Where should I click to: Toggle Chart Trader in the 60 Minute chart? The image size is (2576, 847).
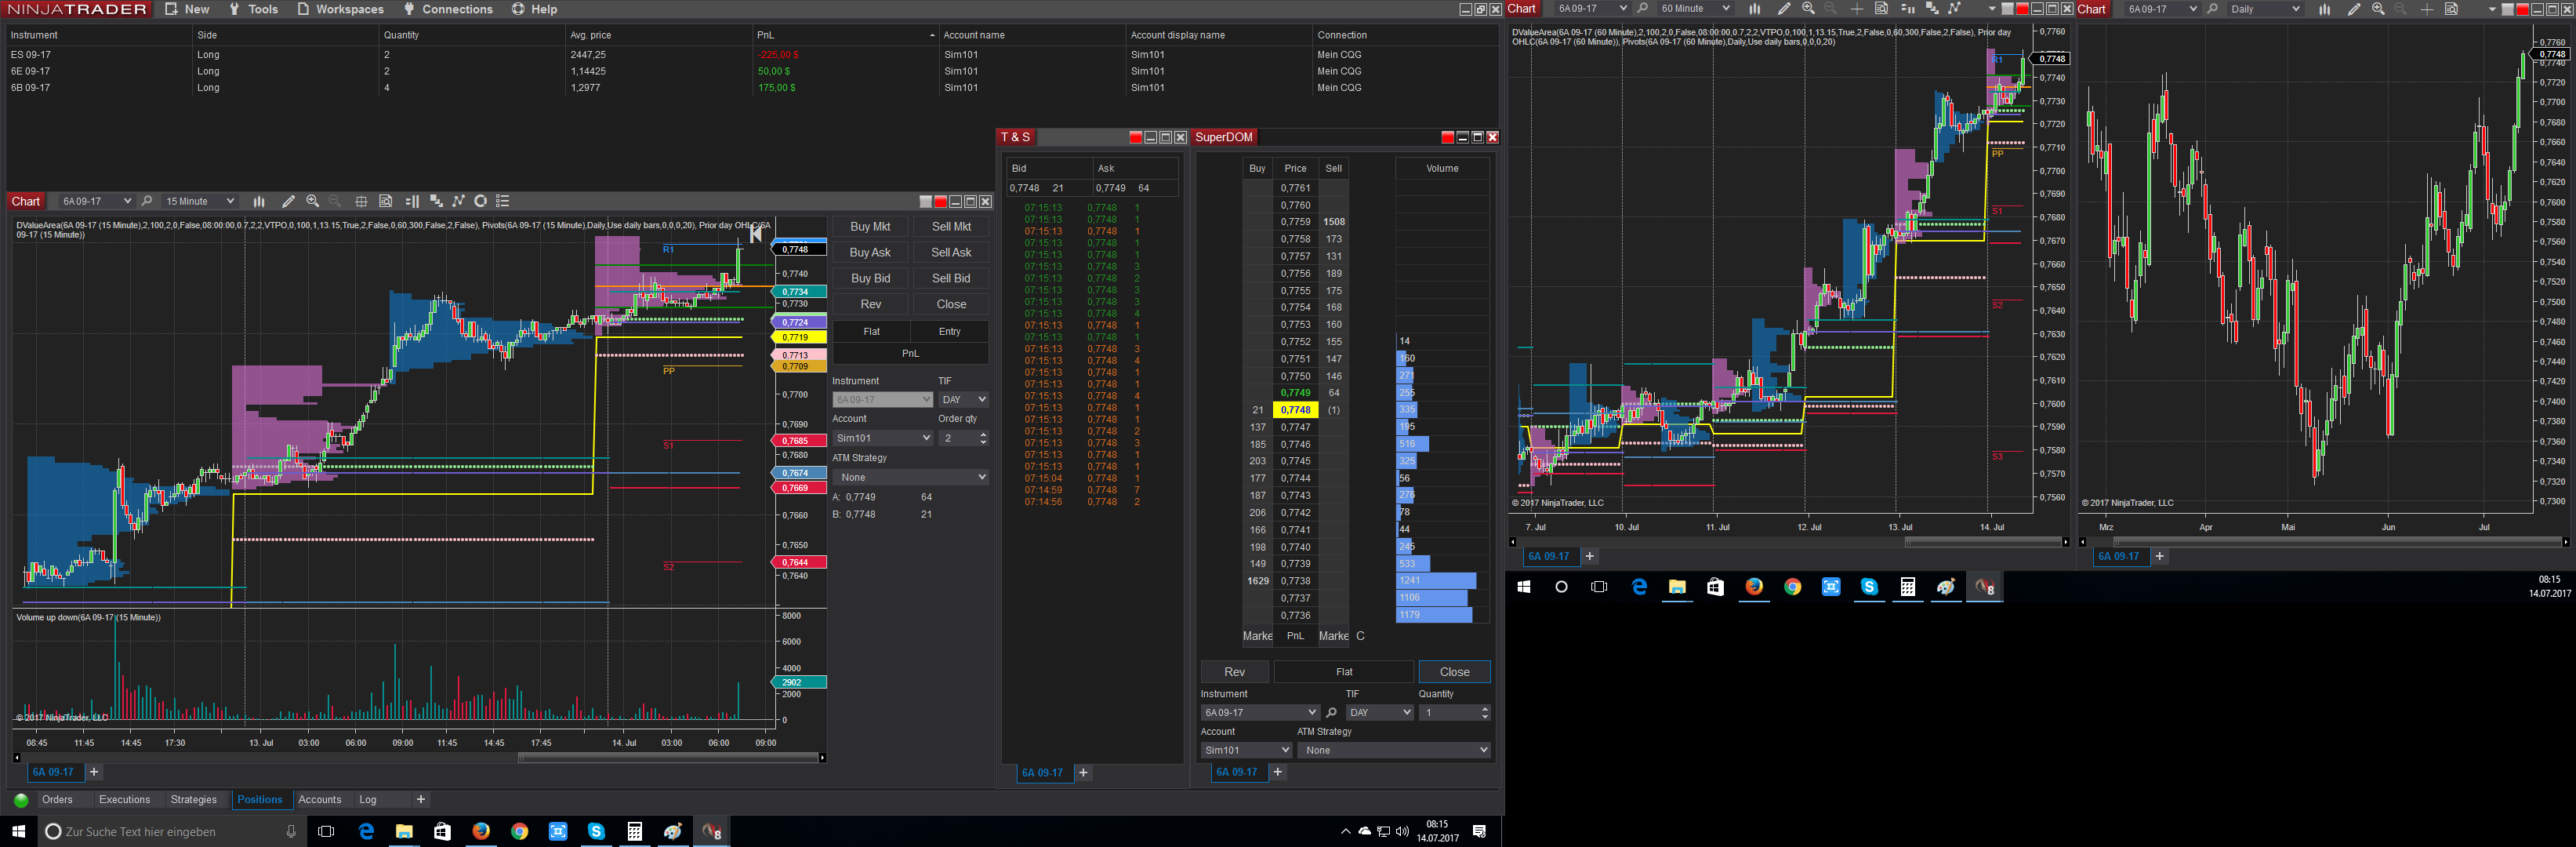(1907, 9)
